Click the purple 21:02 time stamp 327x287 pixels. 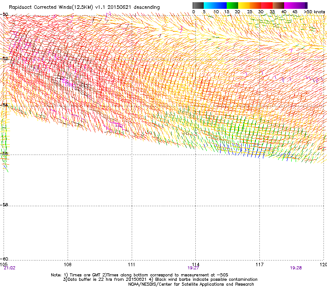9,268
